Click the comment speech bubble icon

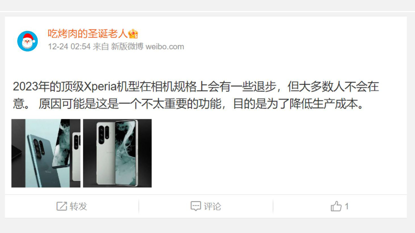click(196, 206)
